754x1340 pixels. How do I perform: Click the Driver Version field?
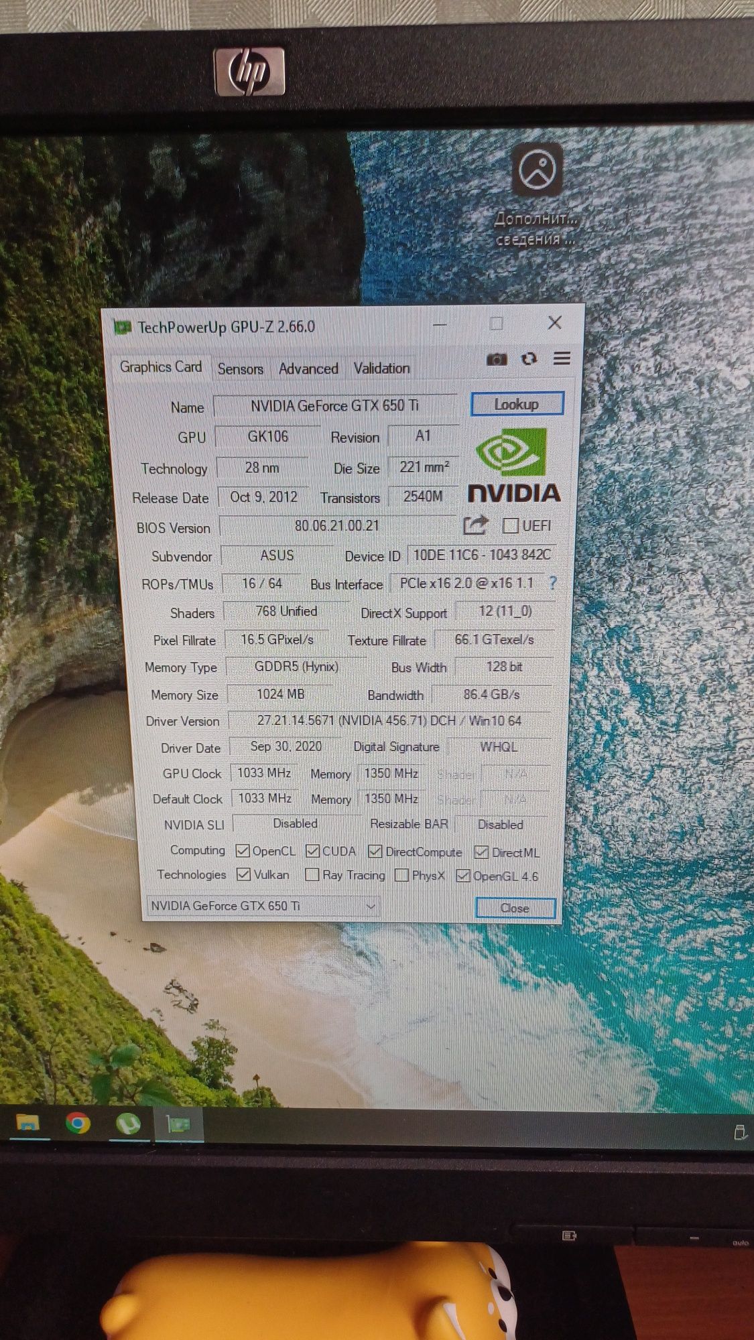tap(389, 721)
